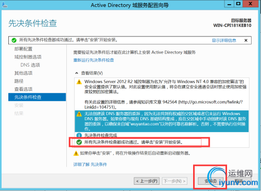This screenshot has height=191, width=261.
Task: Click the wizard icon in the title bar
Action: pos(5,5)
